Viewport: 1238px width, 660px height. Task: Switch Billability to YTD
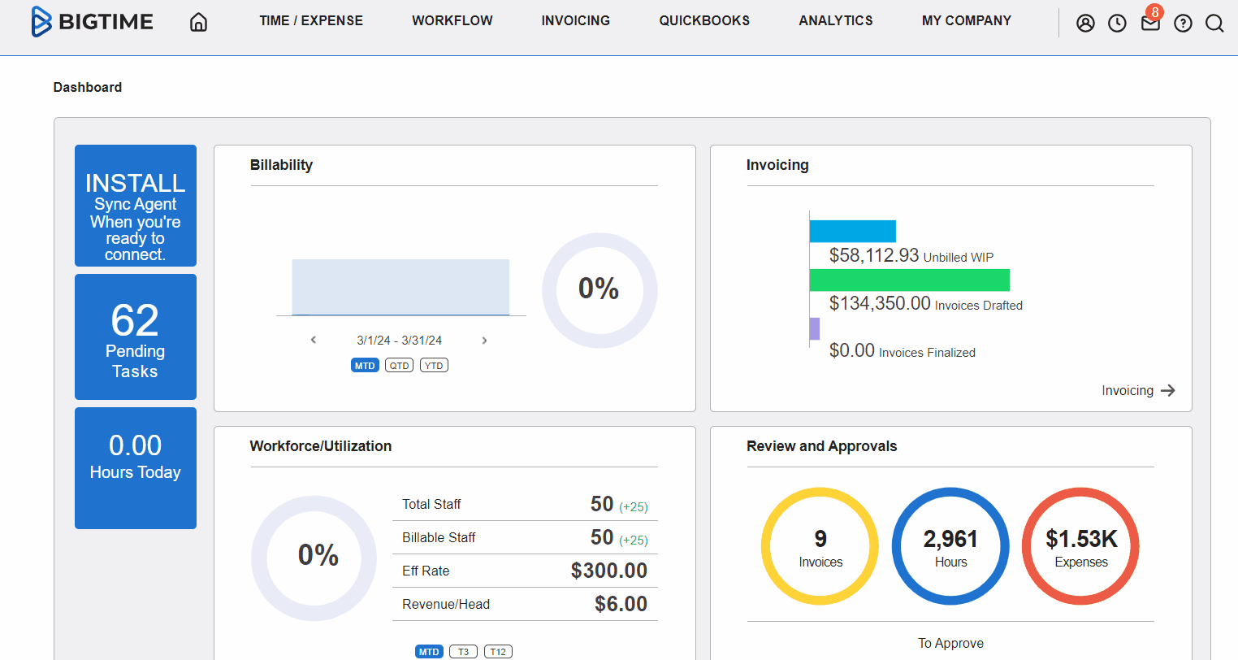click(434, 366)
